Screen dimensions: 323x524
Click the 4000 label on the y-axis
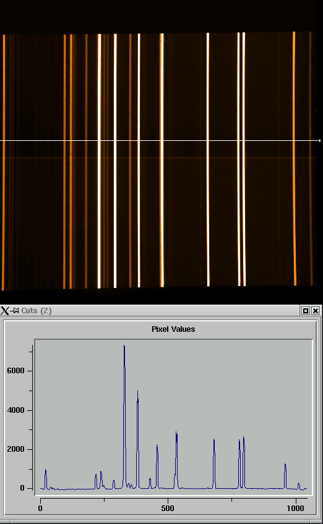coord(15,410)
